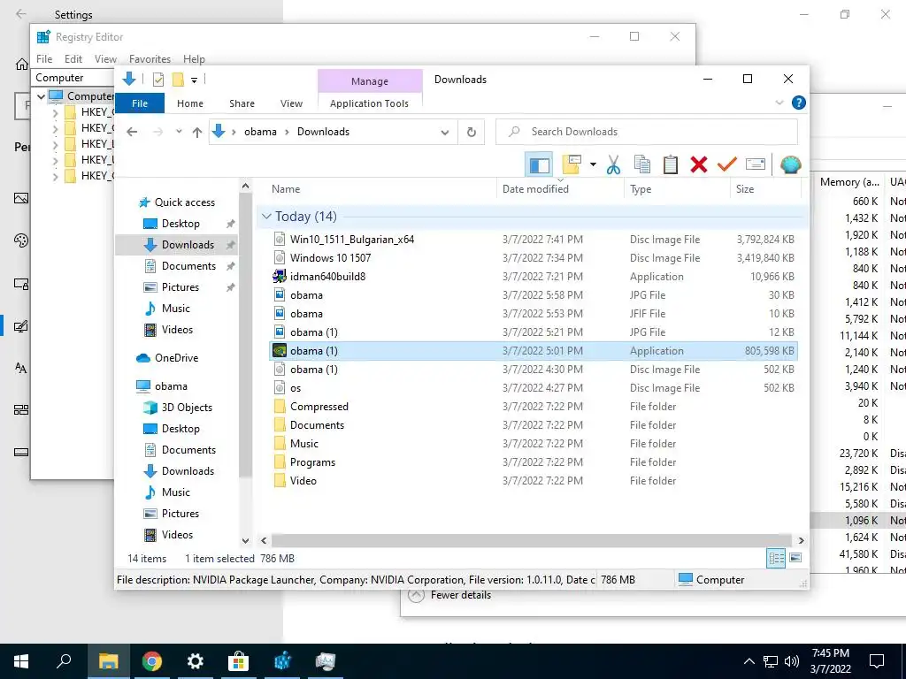Click in the Search Downloads field

click(647, 132)
